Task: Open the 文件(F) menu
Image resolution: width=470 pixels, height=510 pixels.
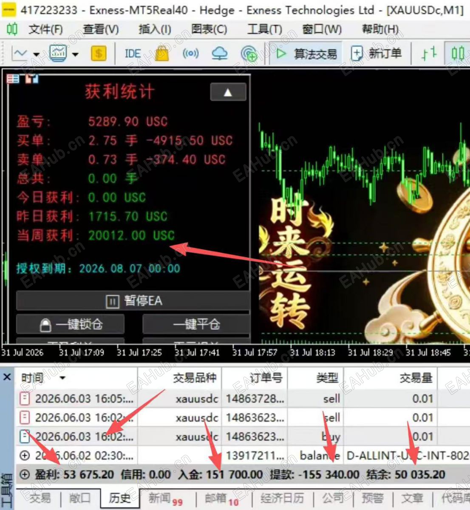Action: pyautogui.click(x=45, y=29)
